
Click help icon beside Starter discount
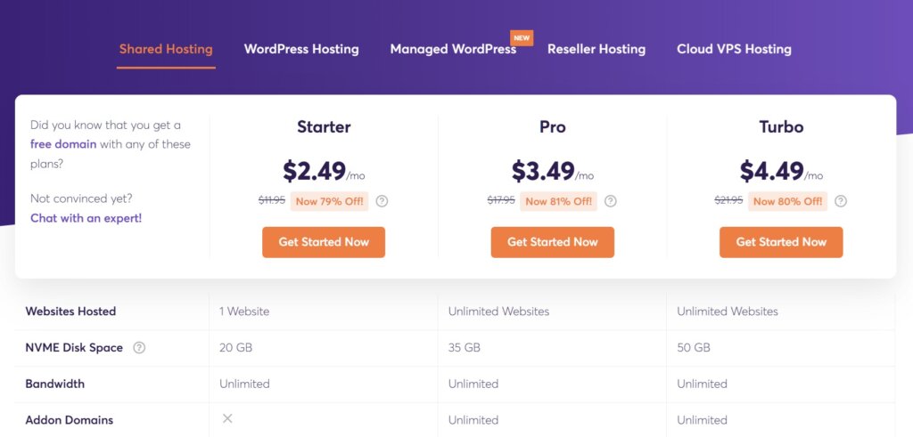click(x=382, y=201)
